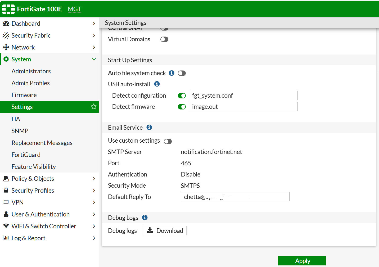The image size is (379, 267).
Task: Click the FortiGate logo icon
Action: 8,9
